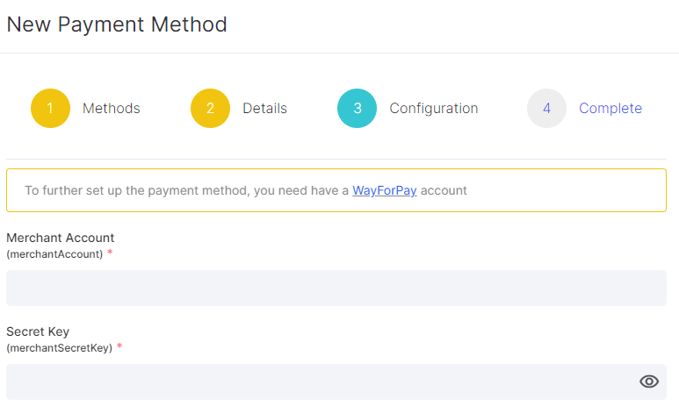679x413 pixels.
Task: Return to the Details step label
Action: (x=264, y=108)
